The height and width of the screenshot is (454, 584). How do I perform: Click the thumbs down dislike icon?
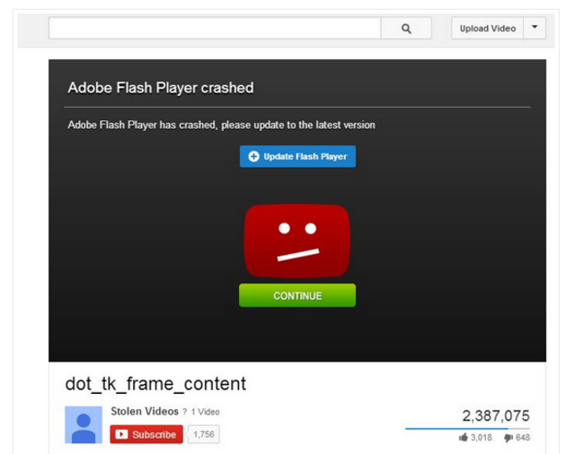pyautogui.click(x=509, y=438)
